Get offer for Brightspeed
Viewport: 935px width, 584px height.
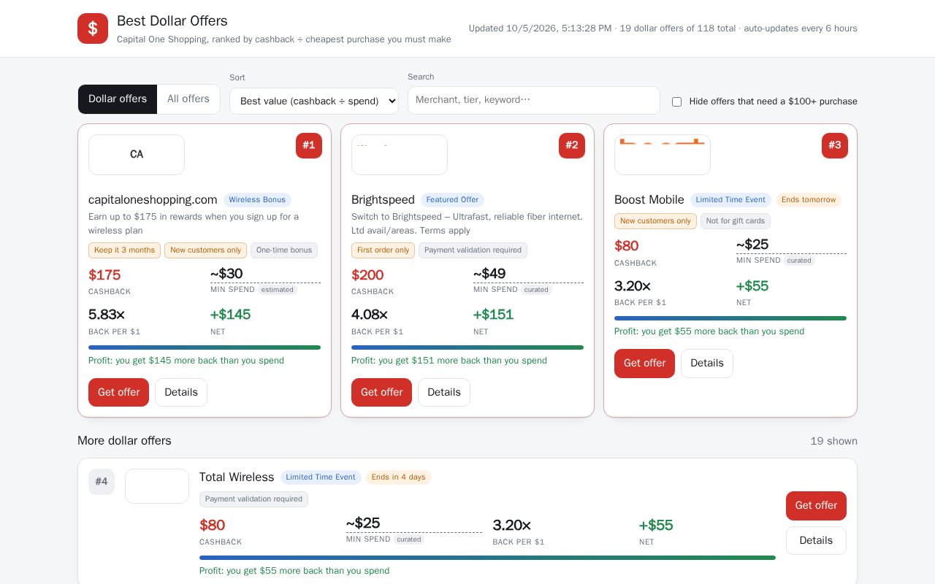click(381, 392)
